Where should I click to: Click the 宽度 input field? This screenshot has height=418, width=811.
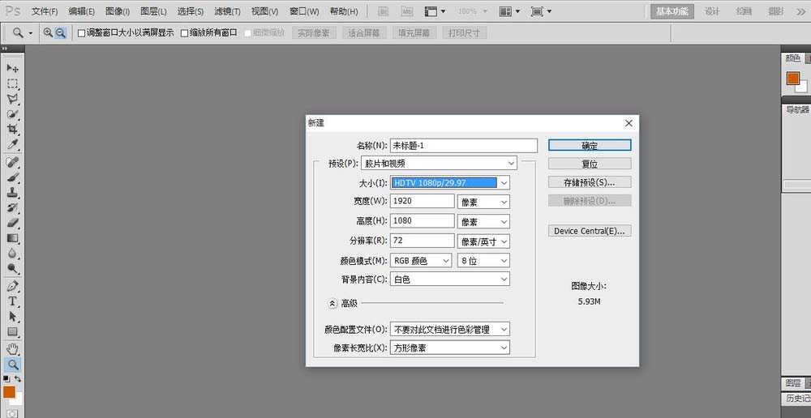(x=423, y=201)
